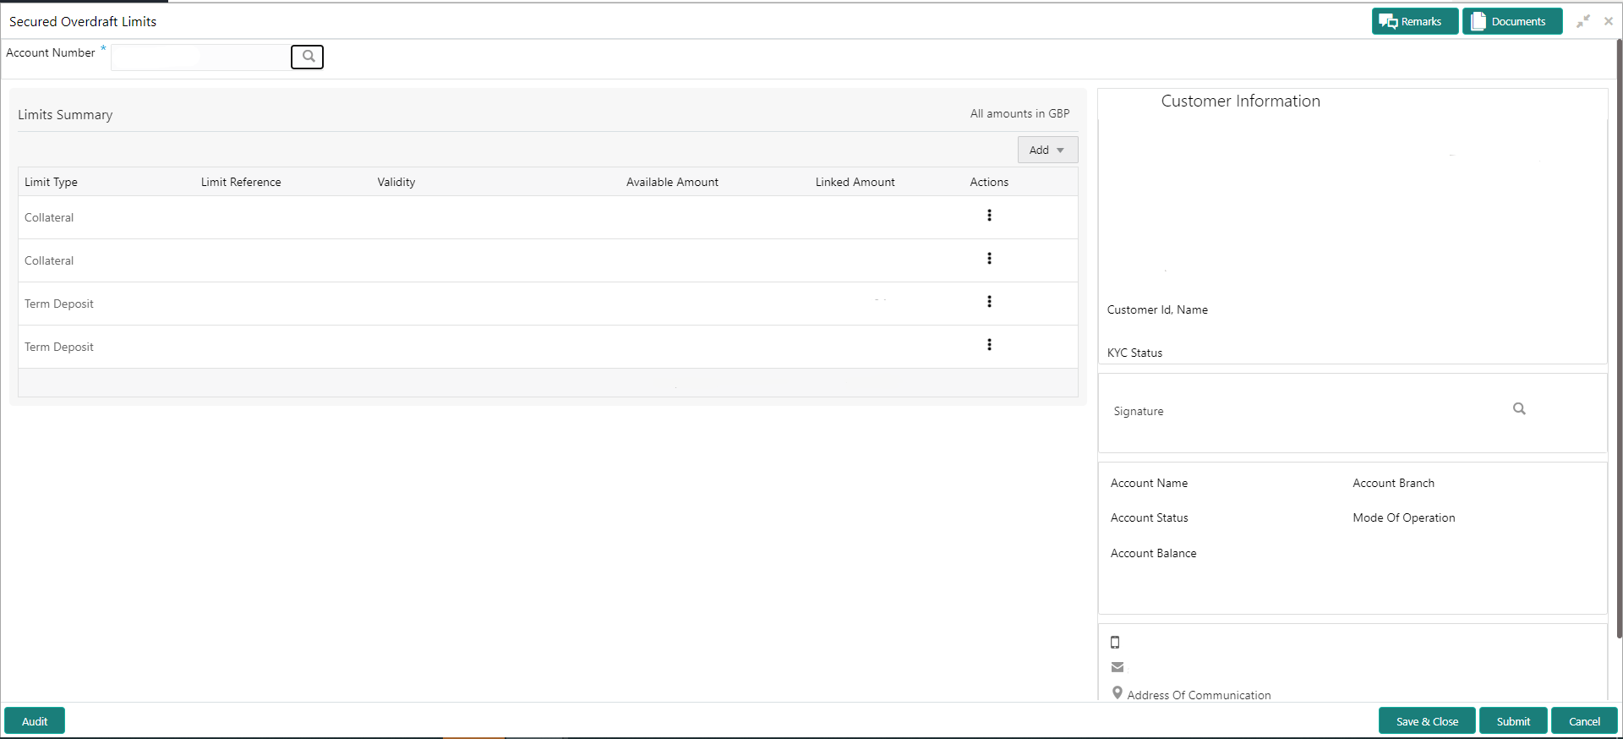Open actions menu for second Term Deposit row
1623x739 pixels.
[x=989, y=345]
